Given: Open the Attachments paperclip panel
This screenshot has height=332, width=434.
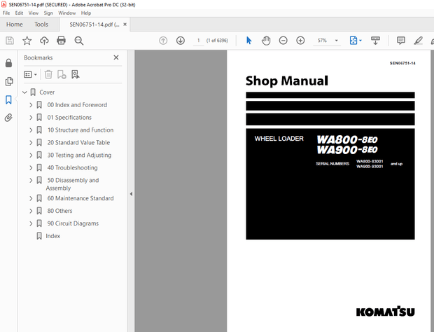Looking at the screenshot, I should [x=8, y=118].
